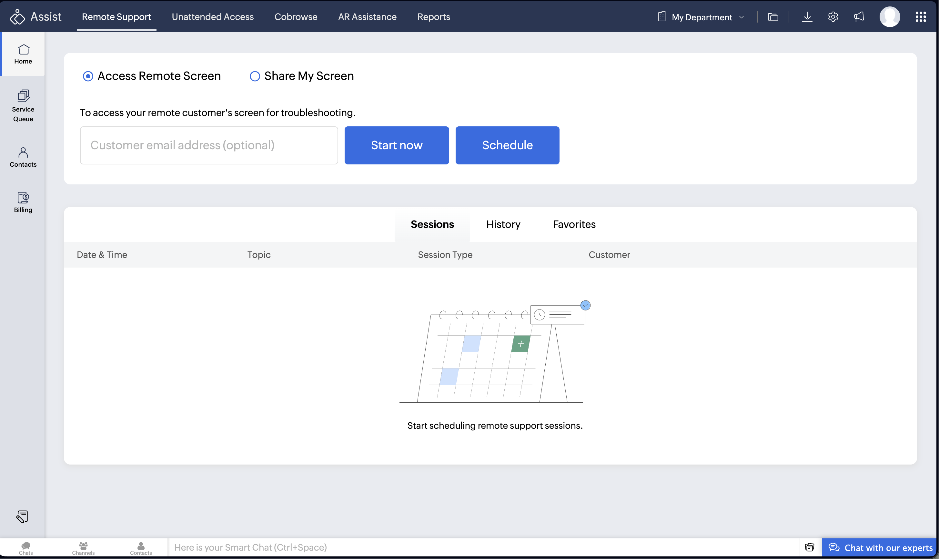Switch to the History tab
This screenshot has width=939, height=559.
click(x=503, y=224)
